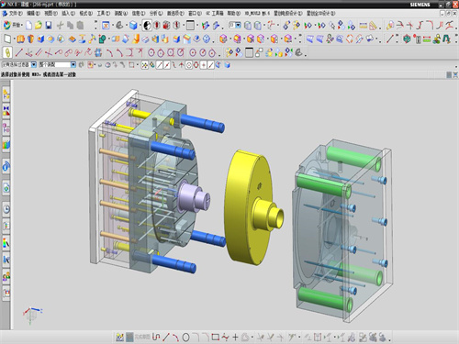The width and height of the screenshot is (459, 344).
Task: Toggle the shaded black-white sphere rendering button
Action: point(147,26)
